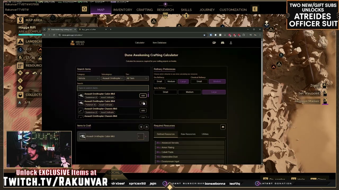
Task: Select Large Spice Refinery
Action: [x=214, y=92]
